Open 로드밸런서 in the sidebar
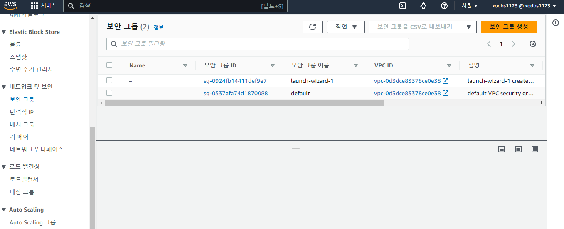The height and width of the screenshot is (229, 564). (x=24, y=179)
